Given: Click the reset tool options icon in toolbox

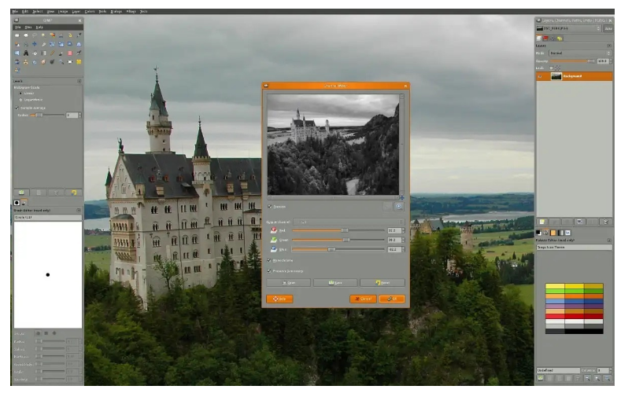Looking at the screenshot, I should pyautogui.click(x=74, y=193).
